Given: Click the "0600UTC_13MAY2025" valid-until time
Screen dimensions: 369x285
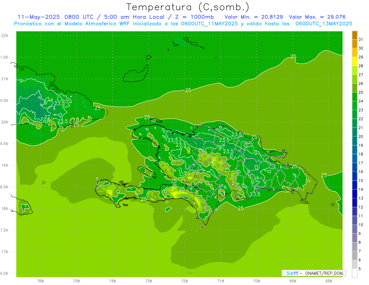Looking at the screenshot, I should pyautogui.click(x=323, y=23).
